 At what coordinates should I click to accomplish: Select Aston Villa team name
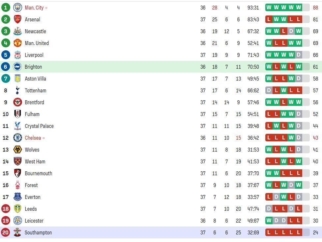35,79
